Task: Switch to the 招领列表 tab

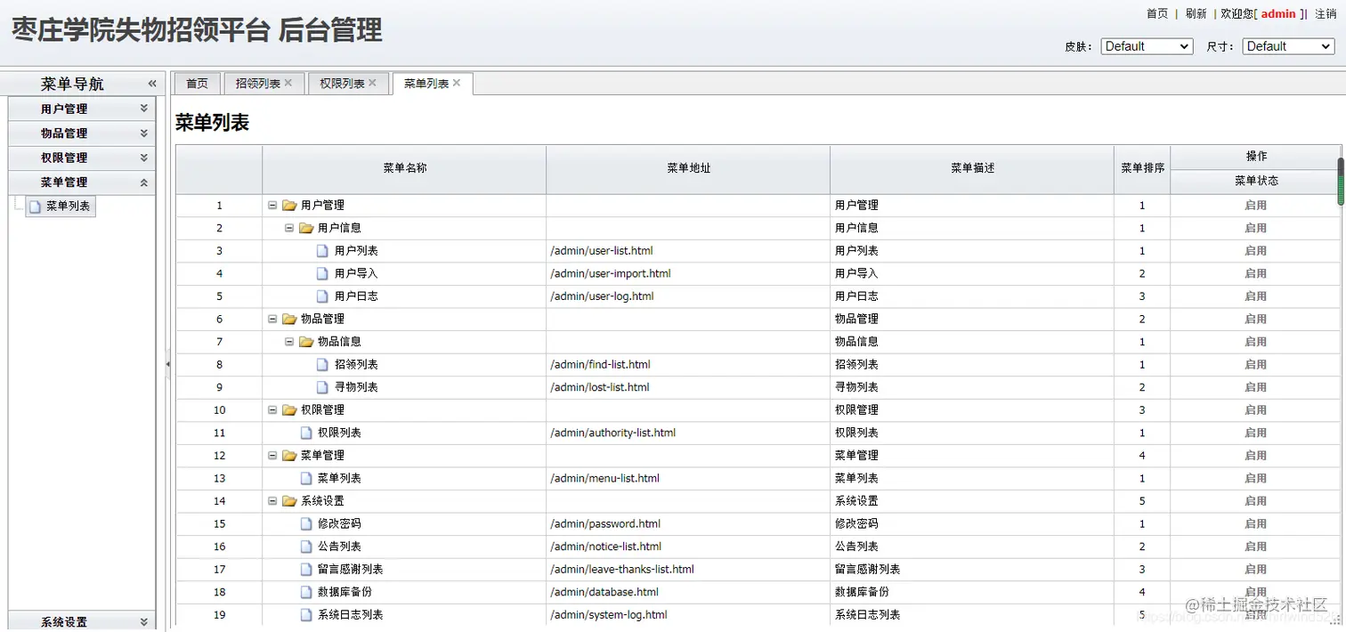Action: [x=258, y=84]
